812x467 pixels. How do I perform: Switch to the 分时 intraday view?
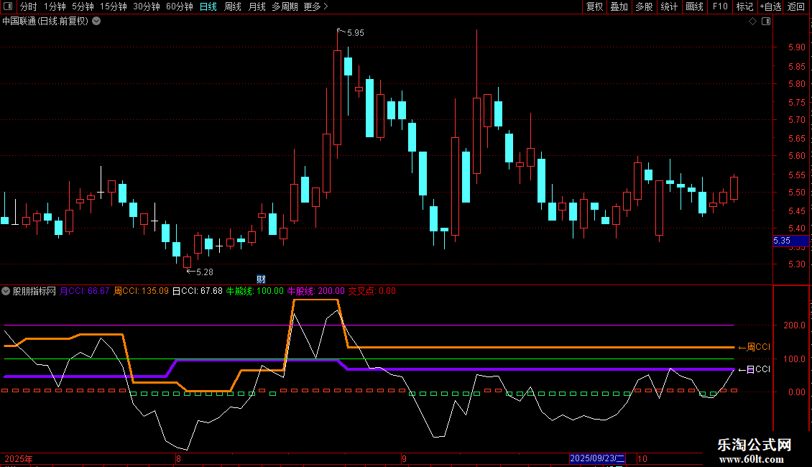[29, 6]
